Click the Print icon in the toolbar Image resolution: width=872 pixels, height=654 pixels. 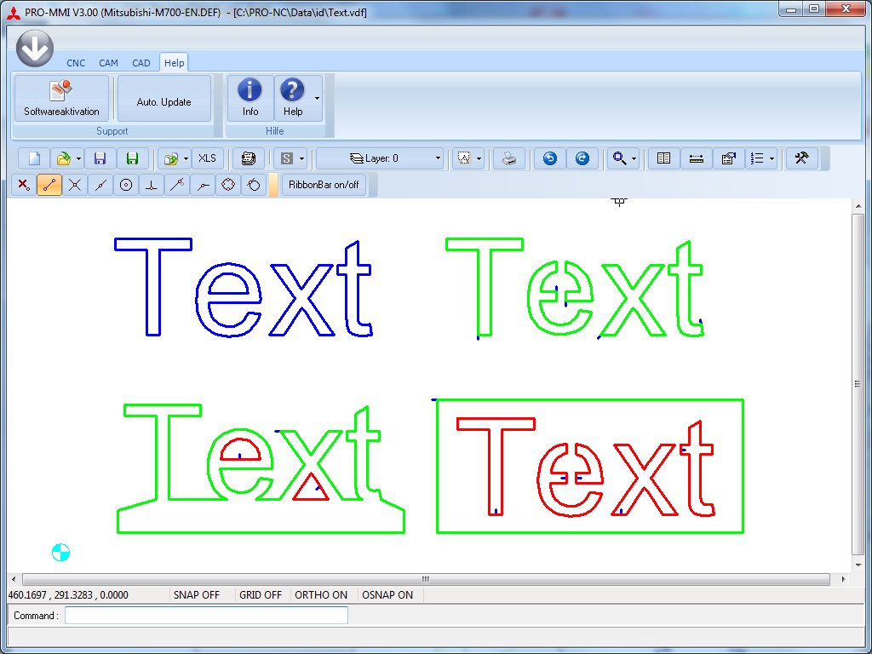tap(509, 158)
